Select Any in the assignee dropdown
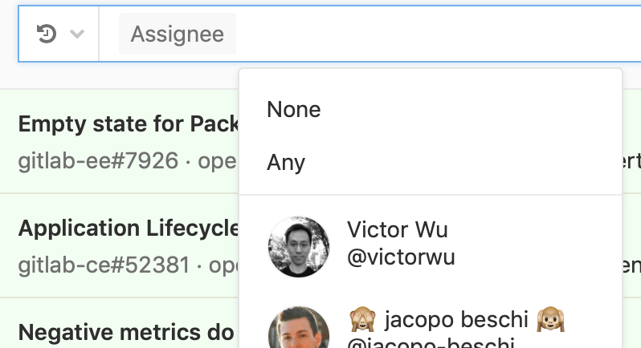The width and height of the screenshot is (641, 348). pos(287,163)
